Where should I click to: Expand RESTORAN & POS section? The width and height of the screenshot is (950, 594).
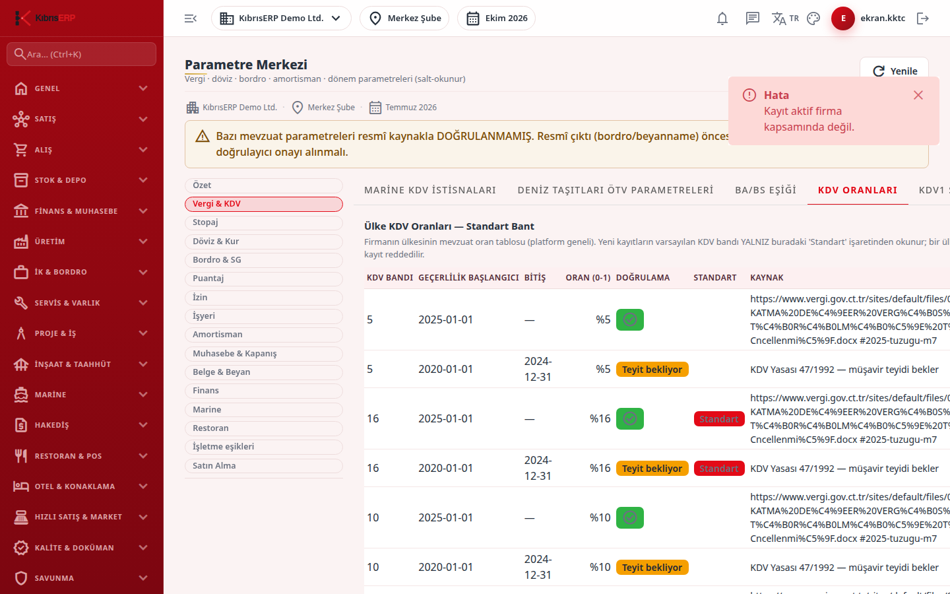(82, 456)
